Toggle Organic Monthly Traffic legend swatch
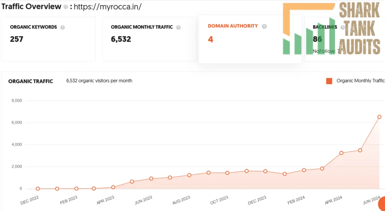Screen dimensions: 385x211 tap(329, 81)
